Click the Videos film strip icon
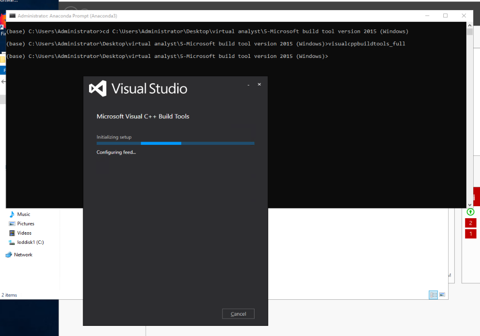This screenshot has width=480, height=336. pos(12,233)
